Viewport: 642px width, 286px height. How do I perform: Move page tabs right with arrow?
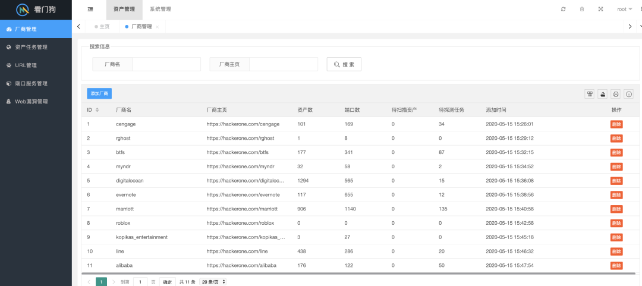630,27
